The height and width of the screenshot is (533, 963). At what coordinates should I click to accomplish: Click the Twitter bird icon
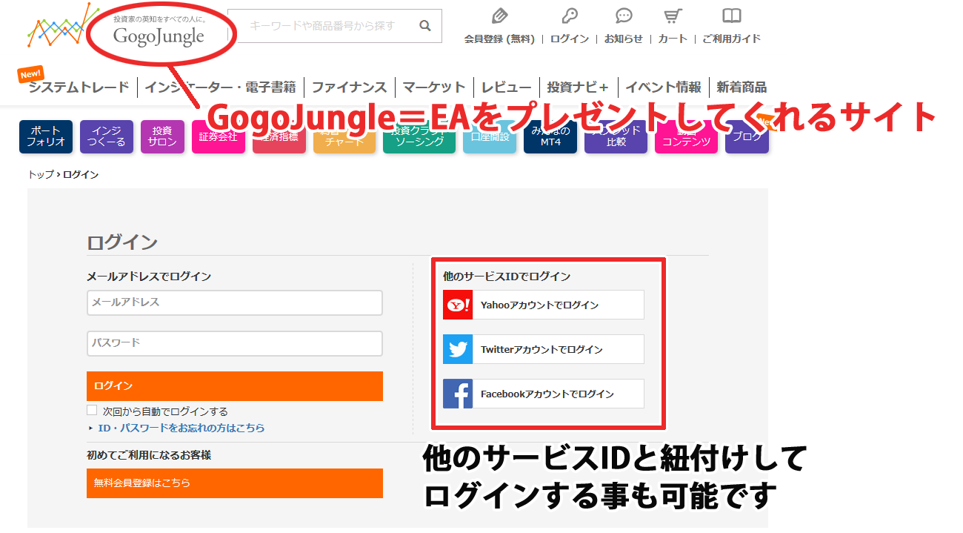(458, 349)
